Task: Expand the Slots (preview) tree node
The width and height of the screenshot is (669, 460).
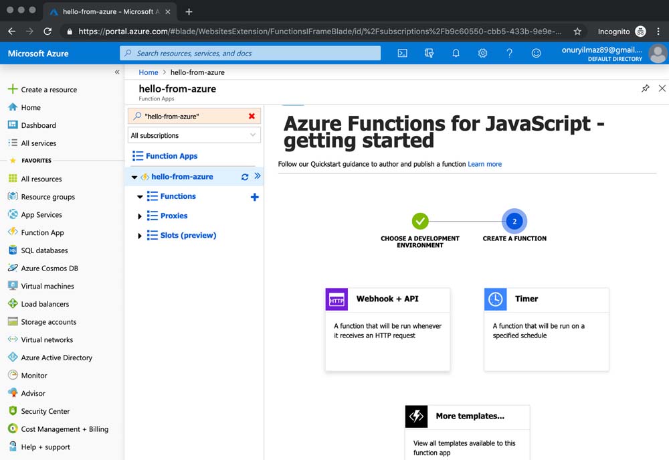Action: (140, 236)
